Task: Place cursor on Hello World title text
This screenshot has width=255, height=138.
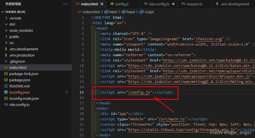Action: pos(127,50)
